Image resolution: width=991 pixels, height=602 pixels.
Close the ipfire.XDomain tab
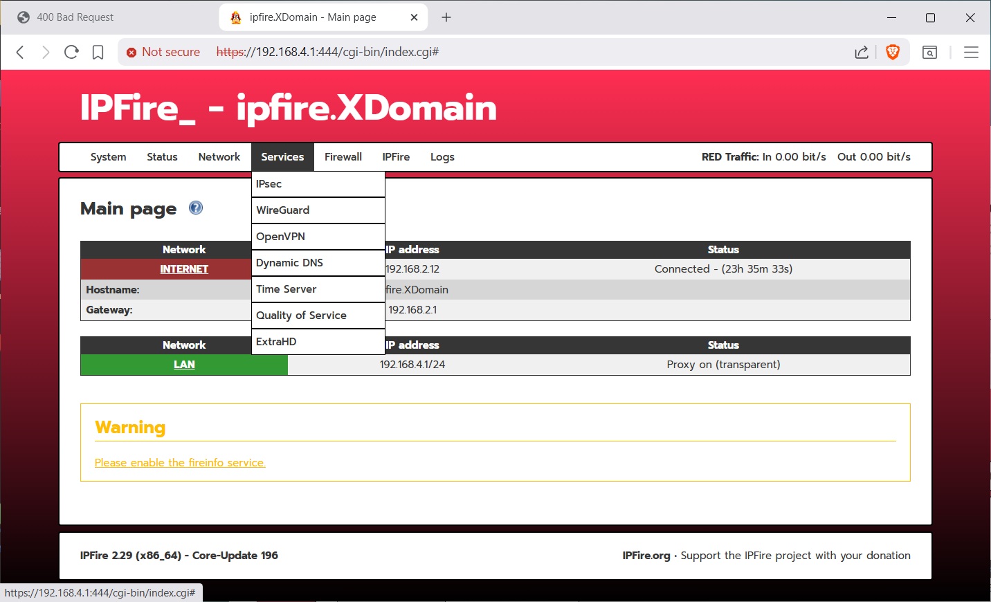(414, 17)
